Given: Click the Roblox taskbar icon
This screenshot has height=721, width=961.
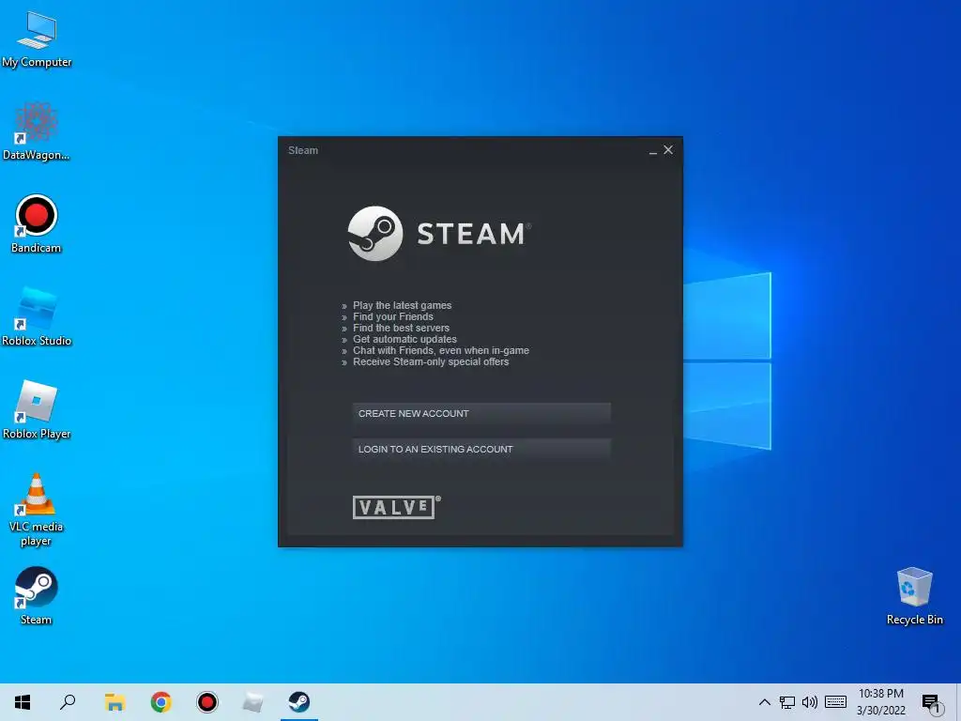Looking at the screenshot, I should coord(253,702).
